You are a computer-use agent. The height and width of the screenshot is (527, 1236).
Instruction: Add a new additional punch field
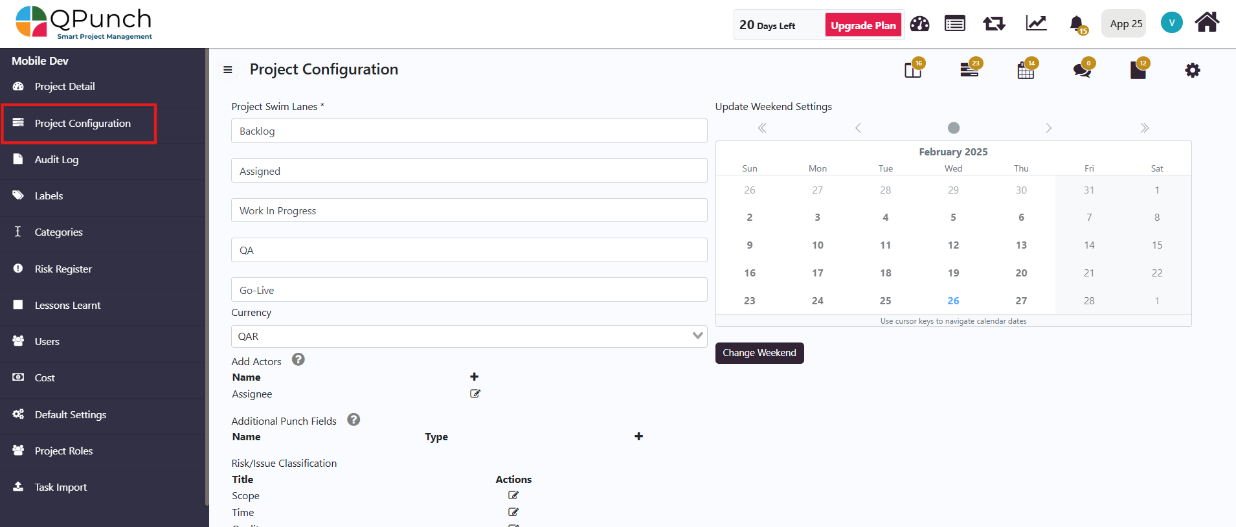[x=638, y=436]
